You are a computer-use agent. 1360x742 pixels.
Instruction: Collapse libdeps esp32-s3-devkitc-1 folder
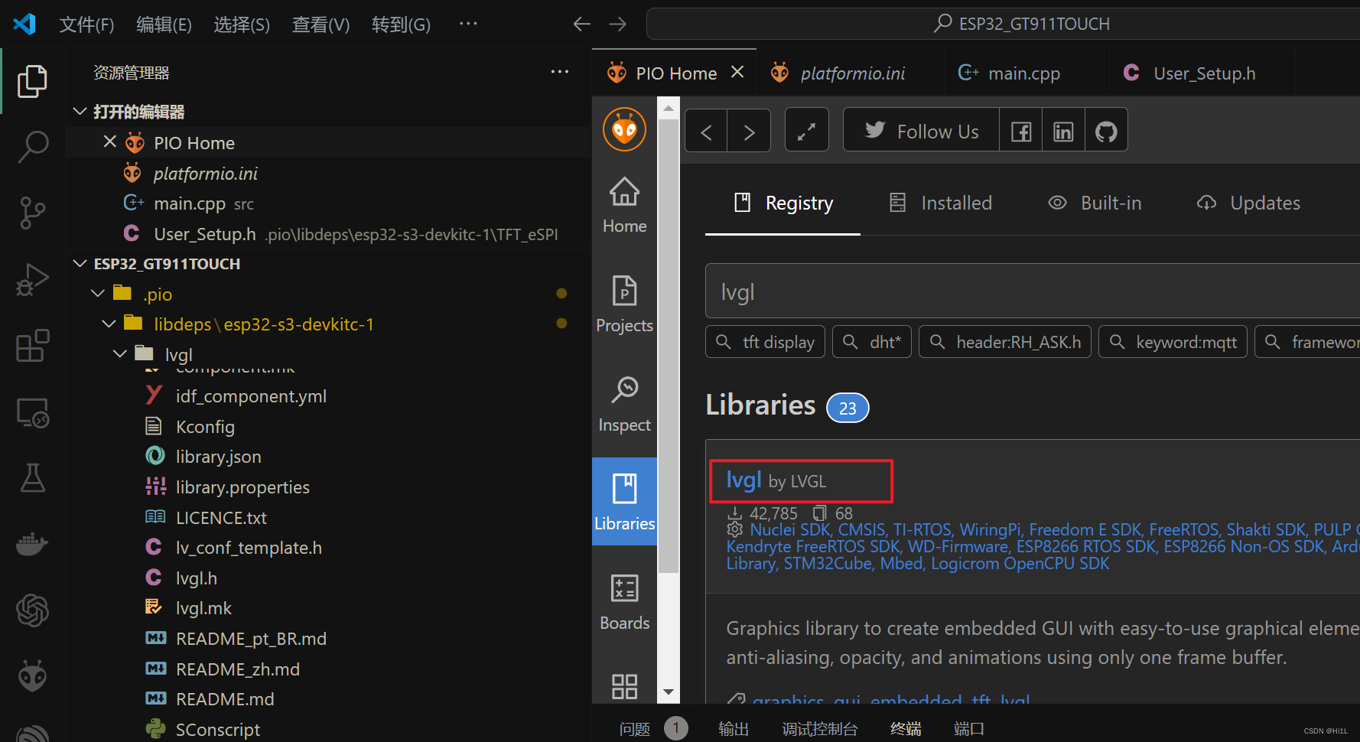coord(109,324)
